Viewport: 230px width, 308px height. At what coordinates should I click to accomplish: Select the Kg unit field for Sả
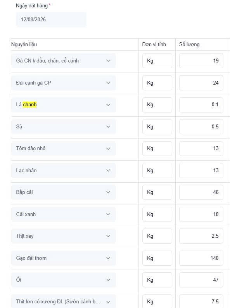157,126
